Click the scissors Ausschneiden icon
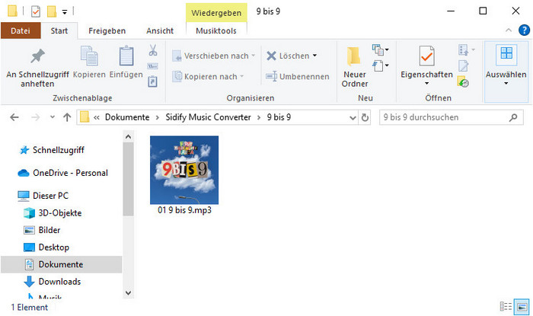Image resolution: width=533 pixels, height=316 pixels. [153, 50]
